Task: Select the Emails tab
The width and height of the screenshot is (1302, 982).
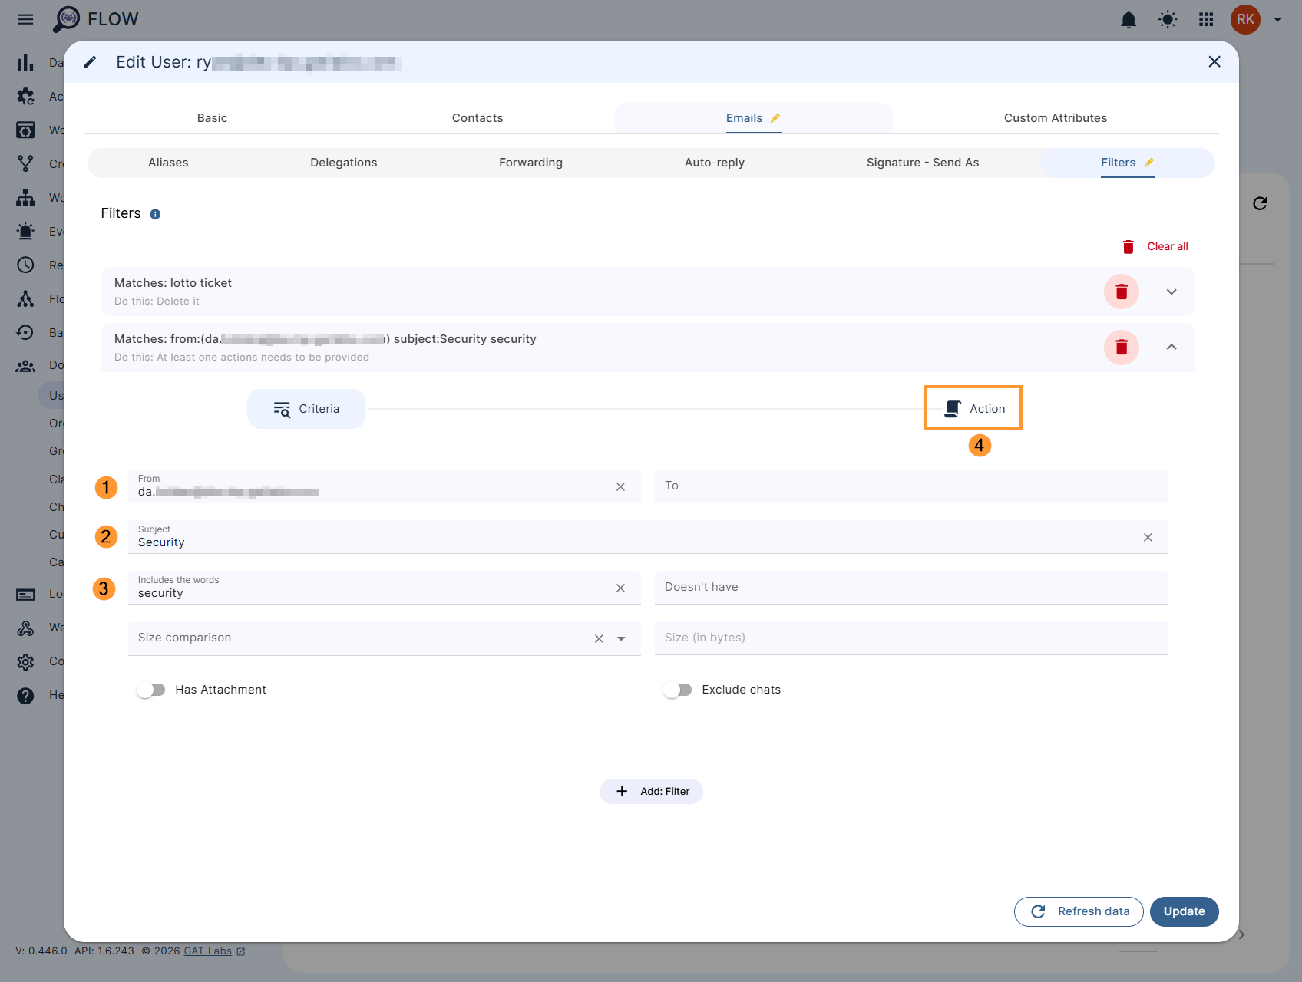Action: [x=753, y=118]
